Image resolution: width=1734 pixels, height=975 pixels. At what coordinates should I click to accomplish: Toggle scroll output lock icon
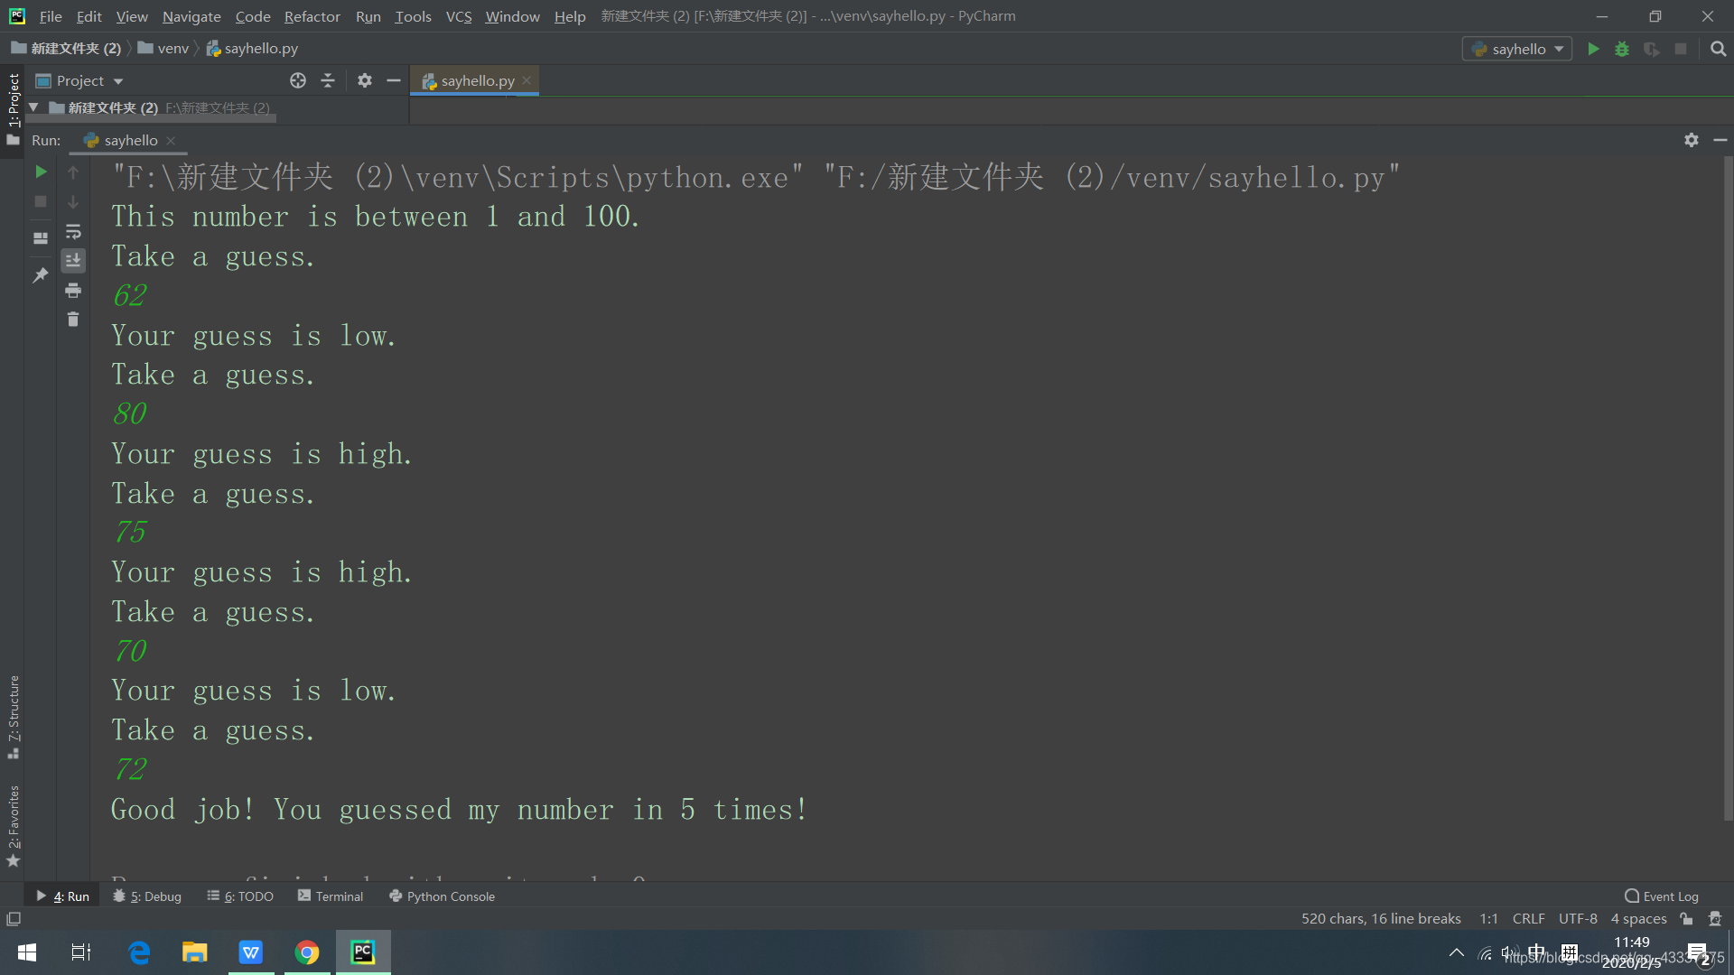(74, 262)
